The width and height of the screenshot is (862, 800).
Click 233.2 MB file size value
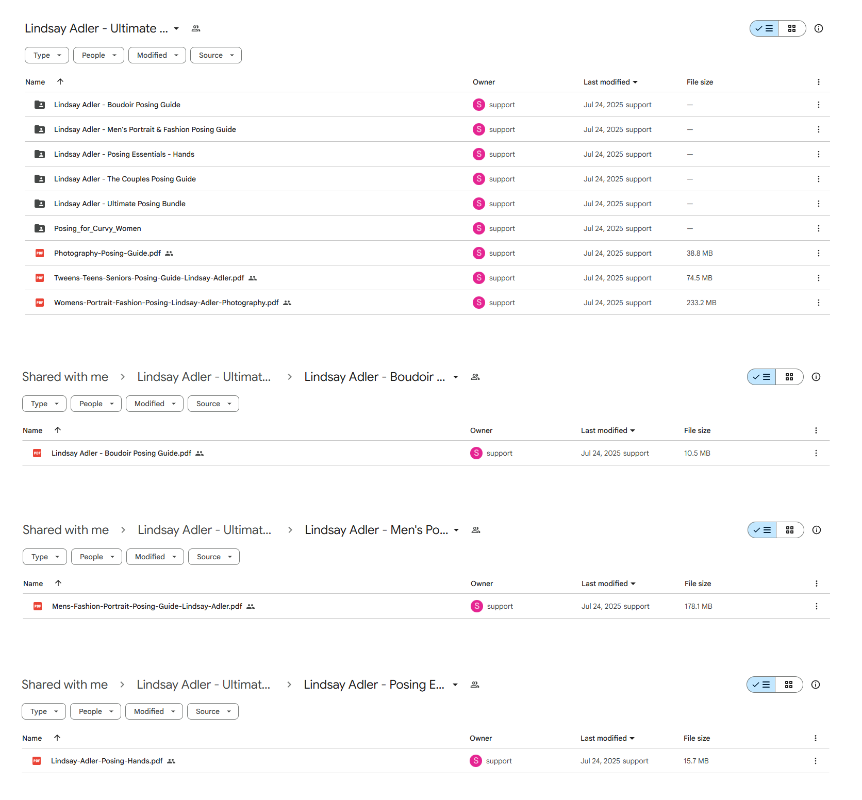(x=701, y=303)
